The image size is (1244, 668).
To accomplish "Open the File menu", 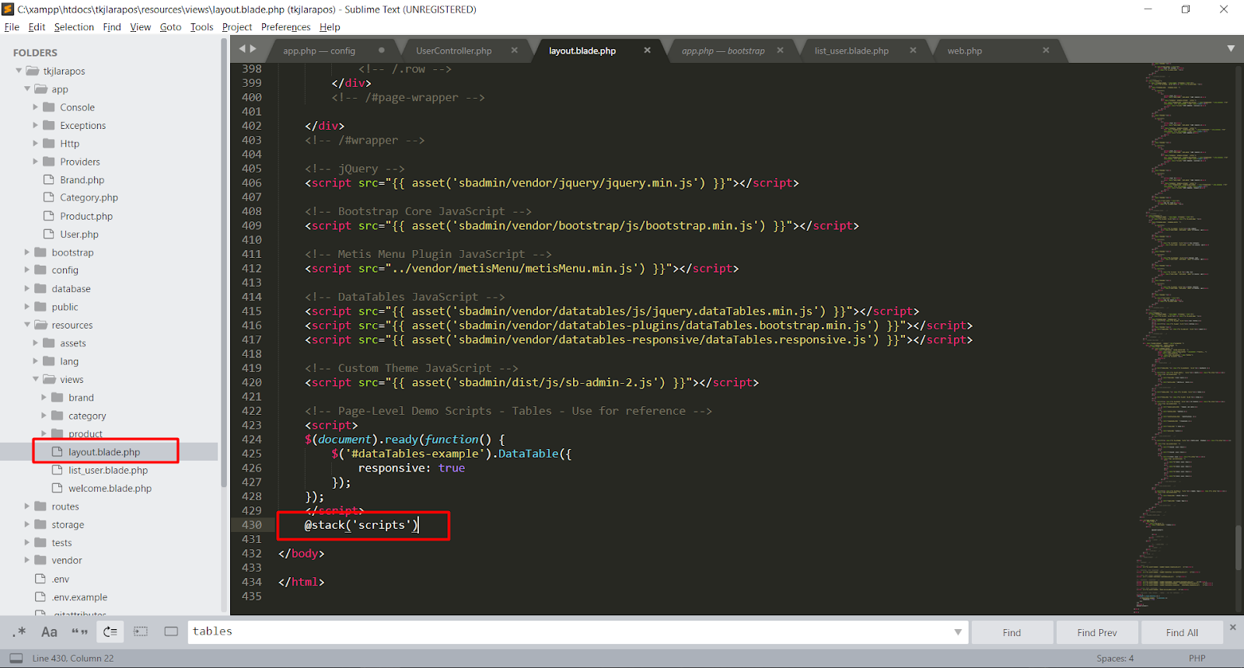I will 12,27.
